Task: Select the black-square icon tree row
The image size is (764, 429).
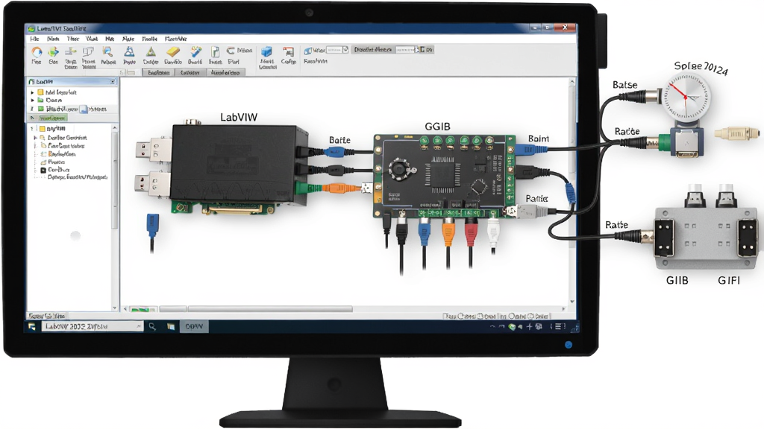Action: (x=56, y=170)
